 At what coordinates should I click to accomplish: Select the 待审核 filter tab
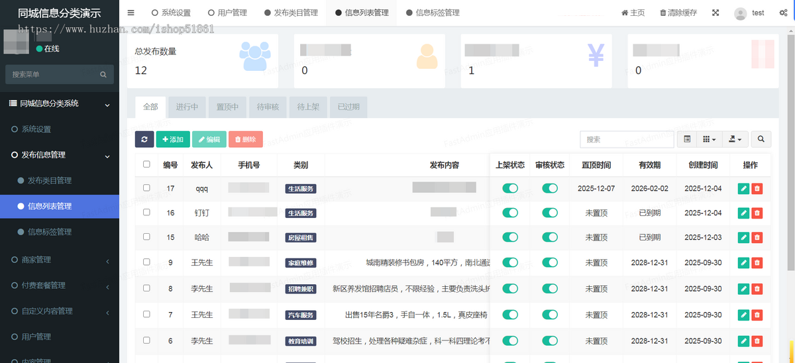pos(268,107)
